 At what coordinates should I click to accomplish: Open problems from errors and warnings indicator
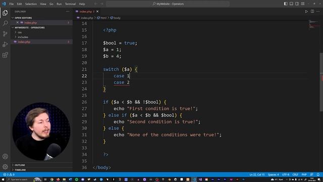click(x=9, y=174)
